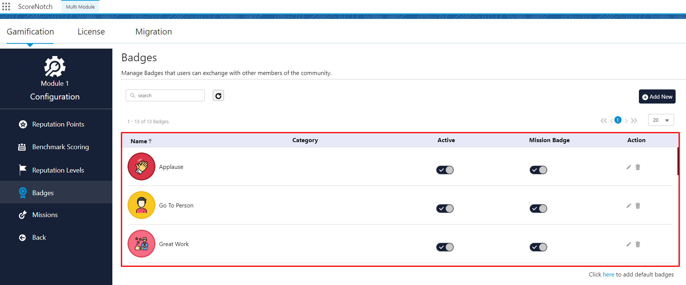Click the Active column header
Image resolution: width=686 pixels, height=285 pixels.
click(446, 140)
